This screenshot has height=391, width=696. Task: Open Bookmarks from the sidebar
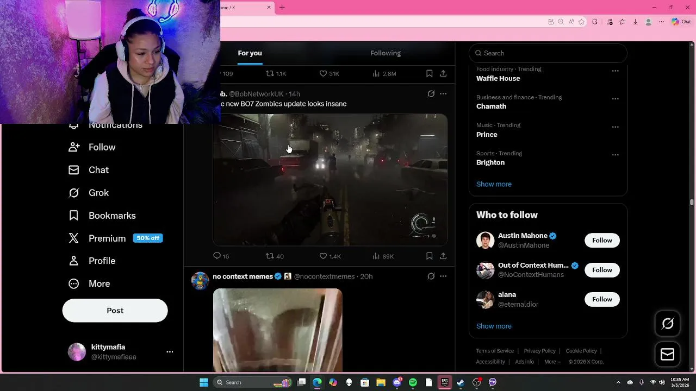(102, 216)
